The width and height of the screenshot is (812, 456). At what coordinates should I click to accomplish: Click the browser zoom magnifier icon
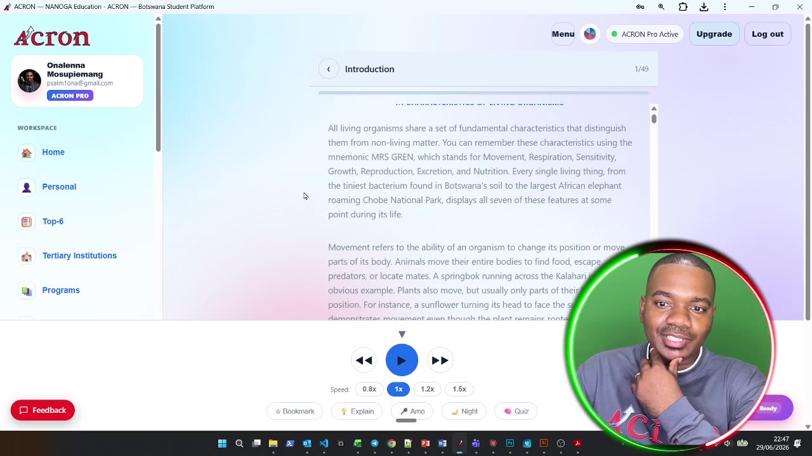tap(661, 7)
